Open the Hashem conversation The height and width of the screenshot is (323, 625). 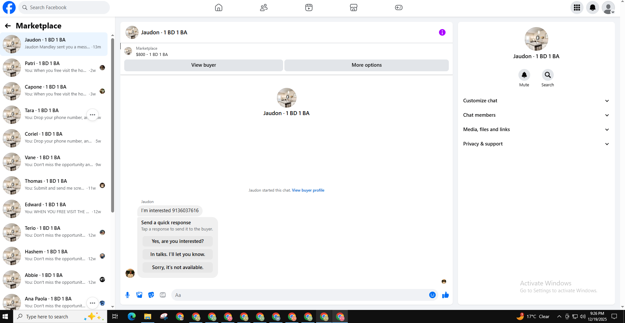[54, 256]
